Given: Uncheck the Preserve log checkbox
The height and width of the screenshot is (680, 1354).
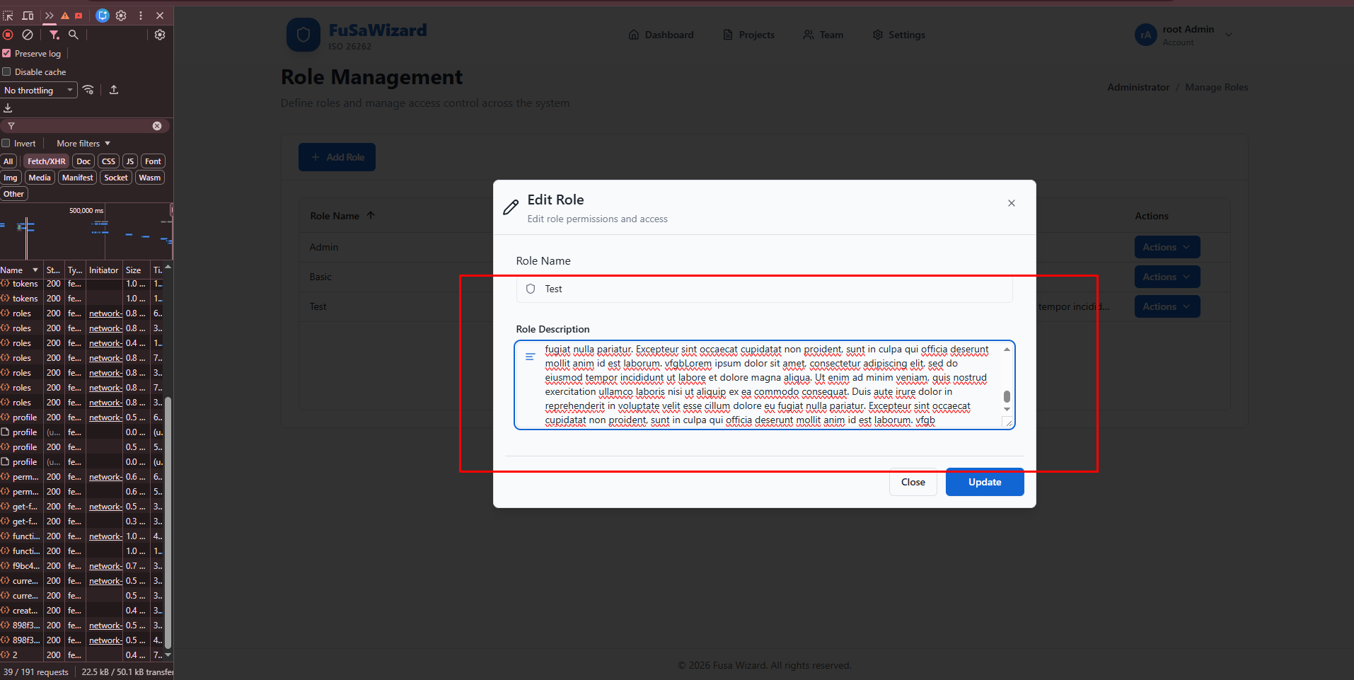Looking at the screenshot, I should (x=6, y=54).
